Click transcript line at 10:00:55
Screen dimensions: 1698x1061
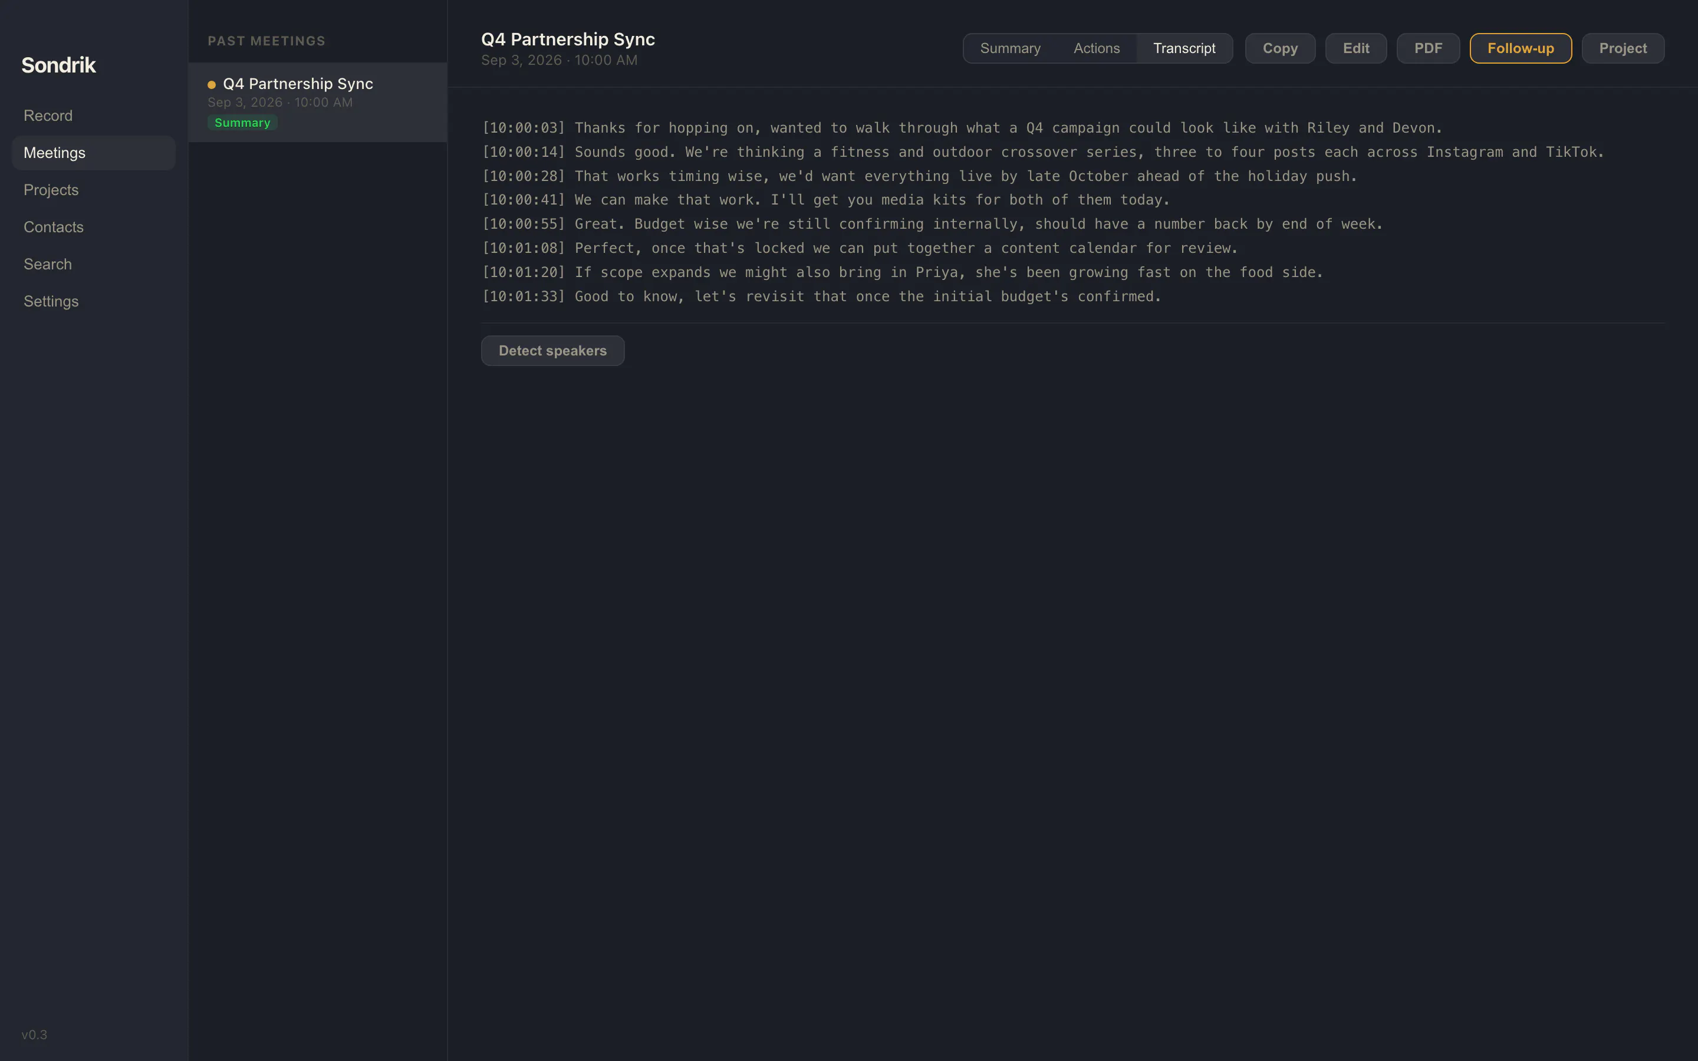(x=932, y=224)
